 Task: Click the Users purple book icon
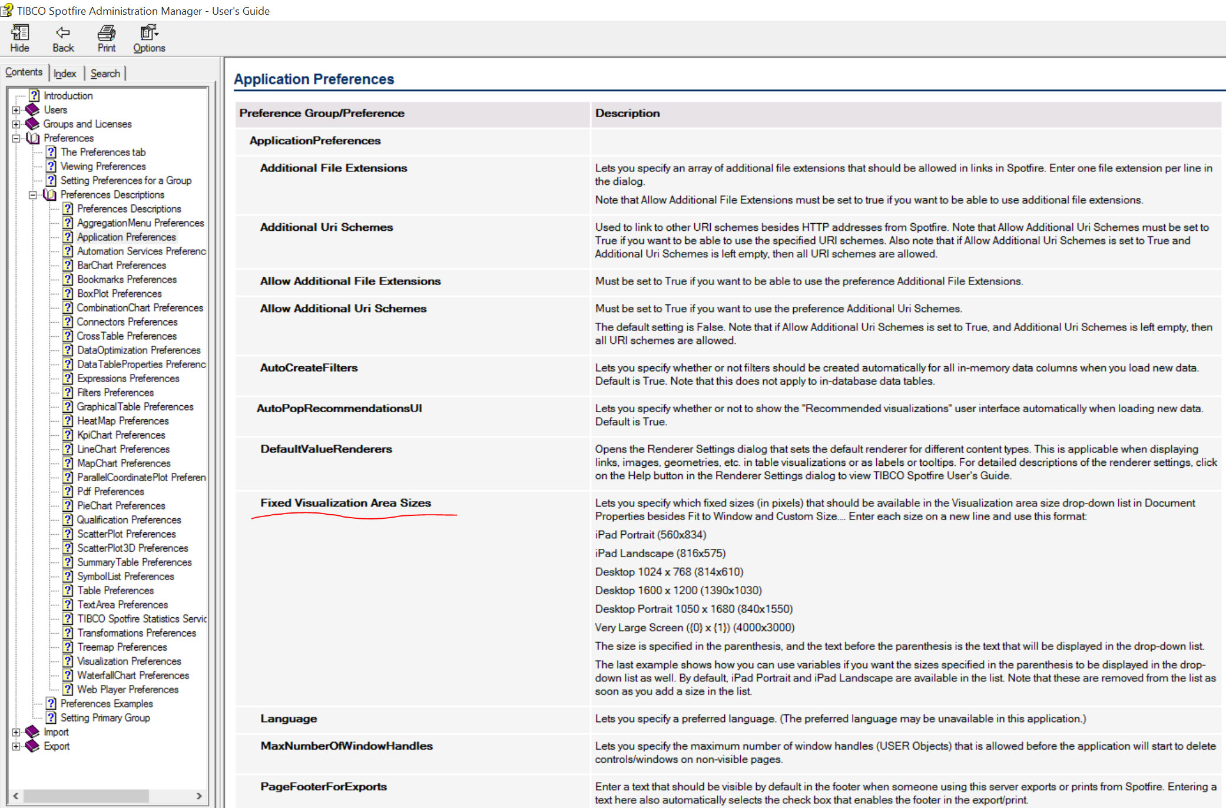32,110
